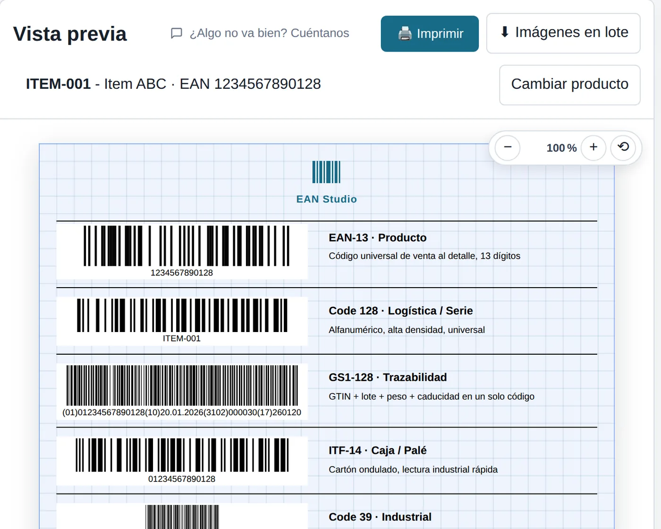The width and height of the screenshot is (661, 529).
Task: Reset zoom with the circular arrow icon
Action: point(623,147)
